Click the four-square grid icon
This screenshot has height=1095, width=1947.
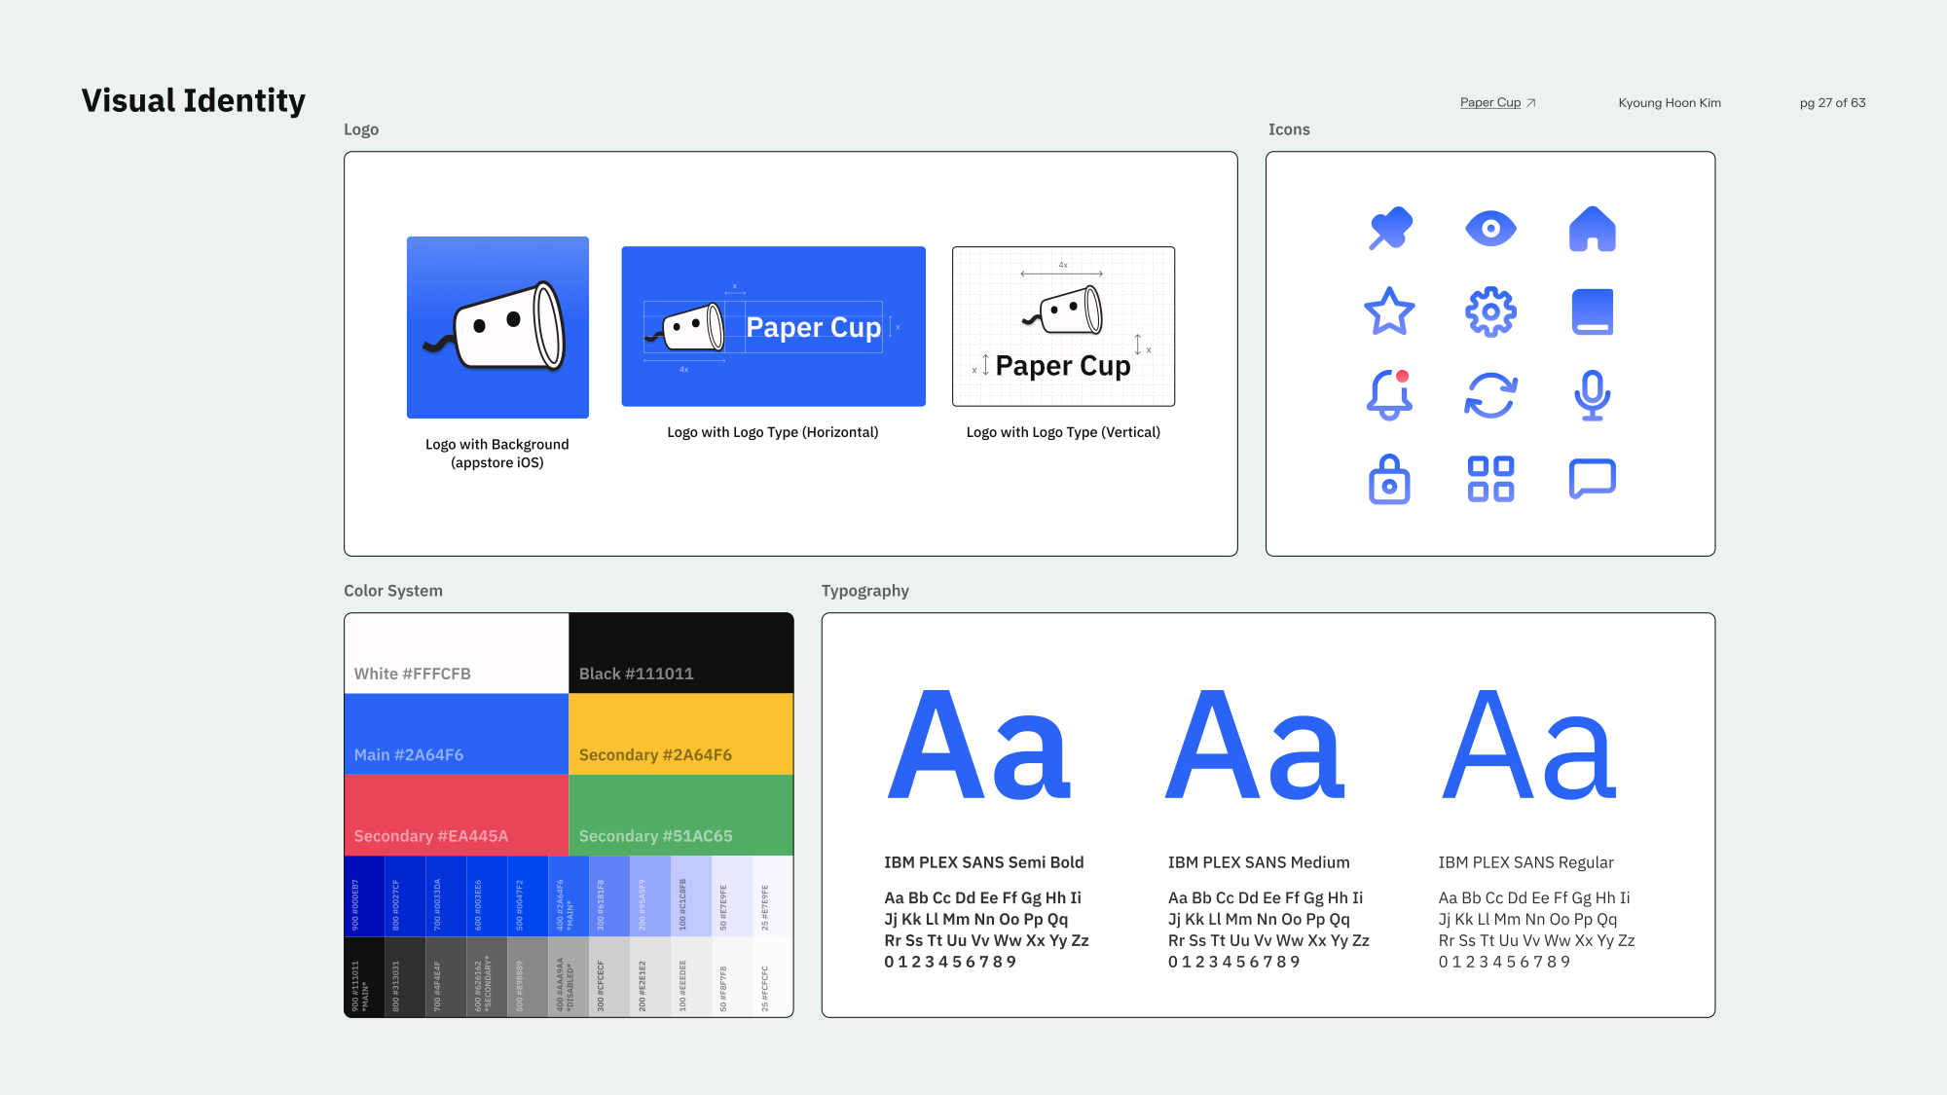tap(1490, 479)
